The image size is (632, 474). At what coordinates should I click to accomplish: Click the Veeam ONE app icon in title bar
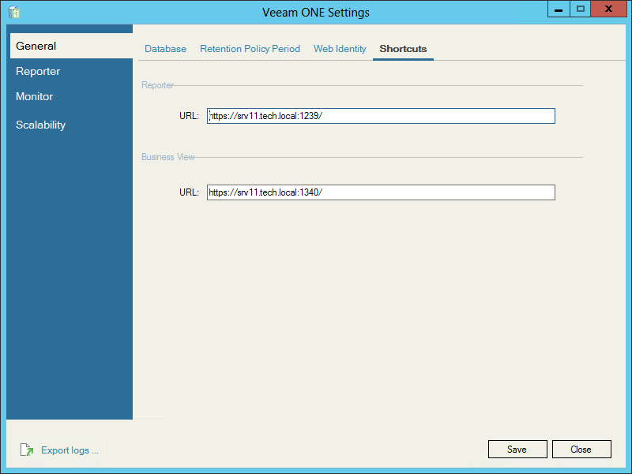pos(14,12)
